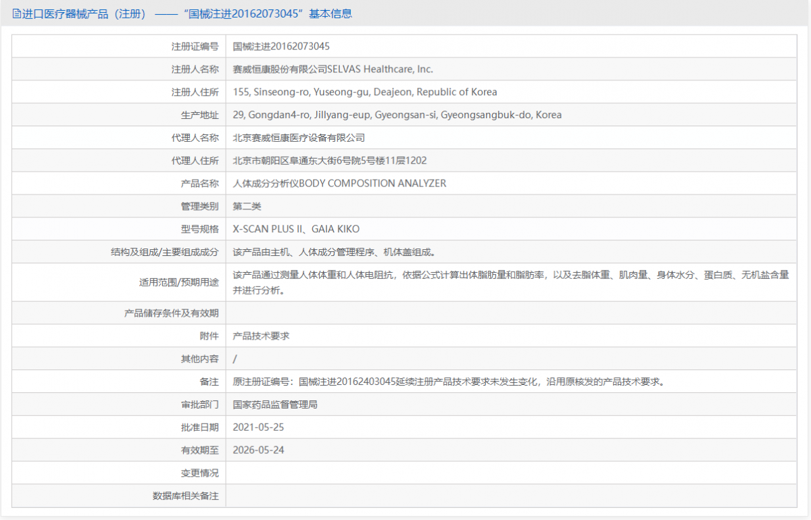Click the approval date "2021-05-25"
This screenshot has height=520, width=811.
click(258, 427)
